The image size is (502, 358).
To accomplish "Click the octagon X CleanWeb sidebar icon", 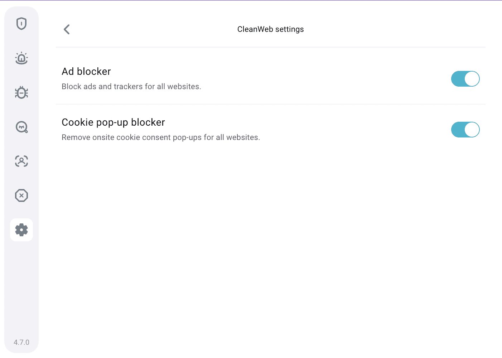I will tap(21, 195).
